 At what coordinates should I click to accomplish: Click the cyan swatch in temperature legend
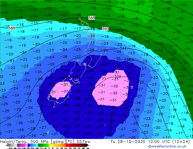click(x=37, y=145)
